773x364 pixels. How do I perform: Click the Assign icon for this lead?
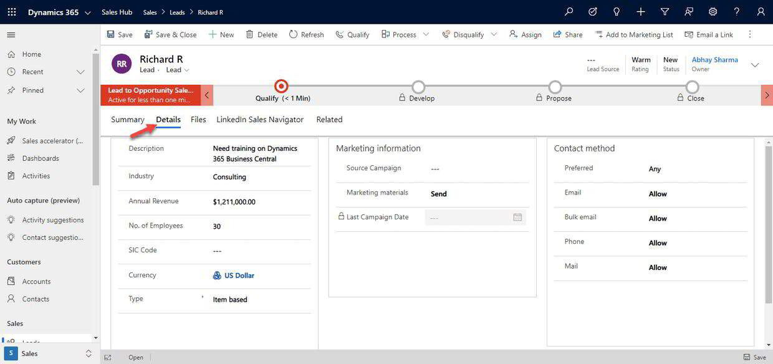(x=512, y=34)
